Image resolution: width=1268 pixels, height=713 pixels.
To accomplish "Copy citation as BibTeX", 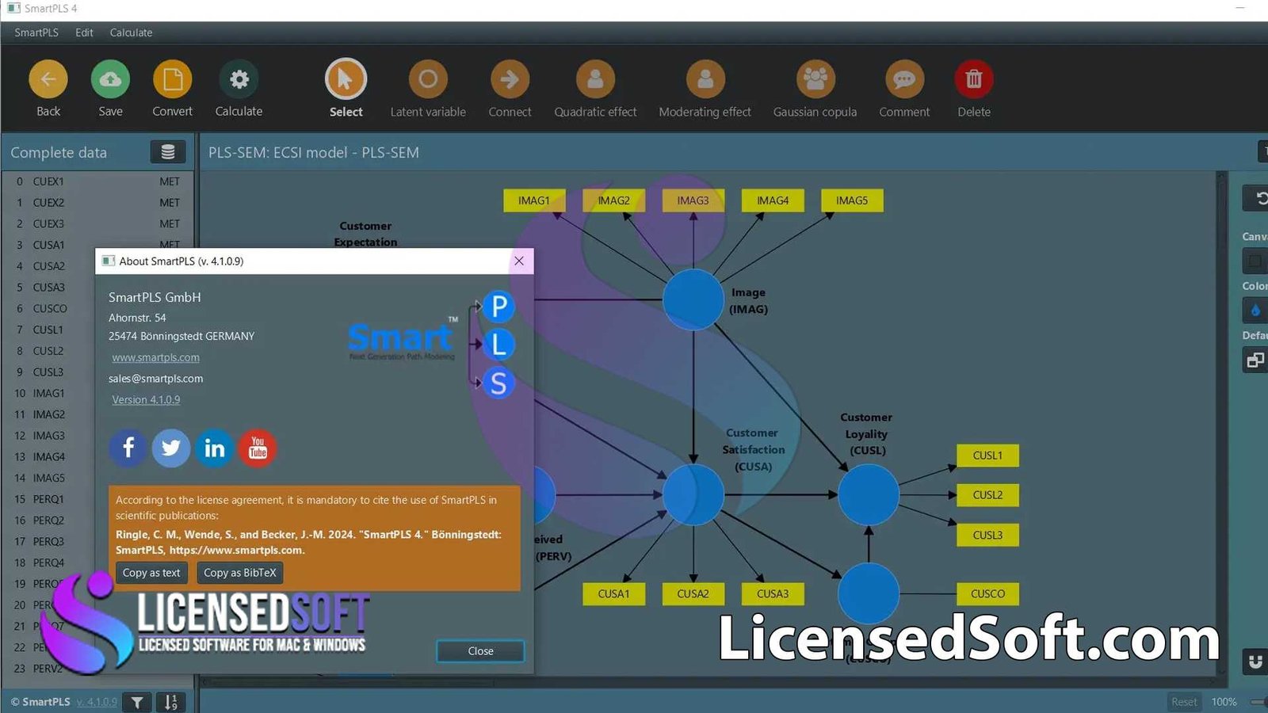I will tap(239, 572).
